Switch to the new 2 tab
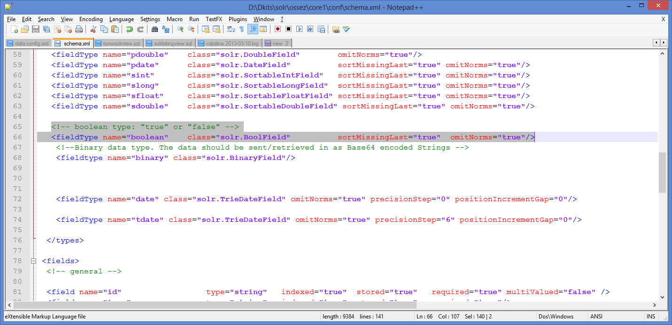This screenshot has width=672, height=325. coord(277,44)
